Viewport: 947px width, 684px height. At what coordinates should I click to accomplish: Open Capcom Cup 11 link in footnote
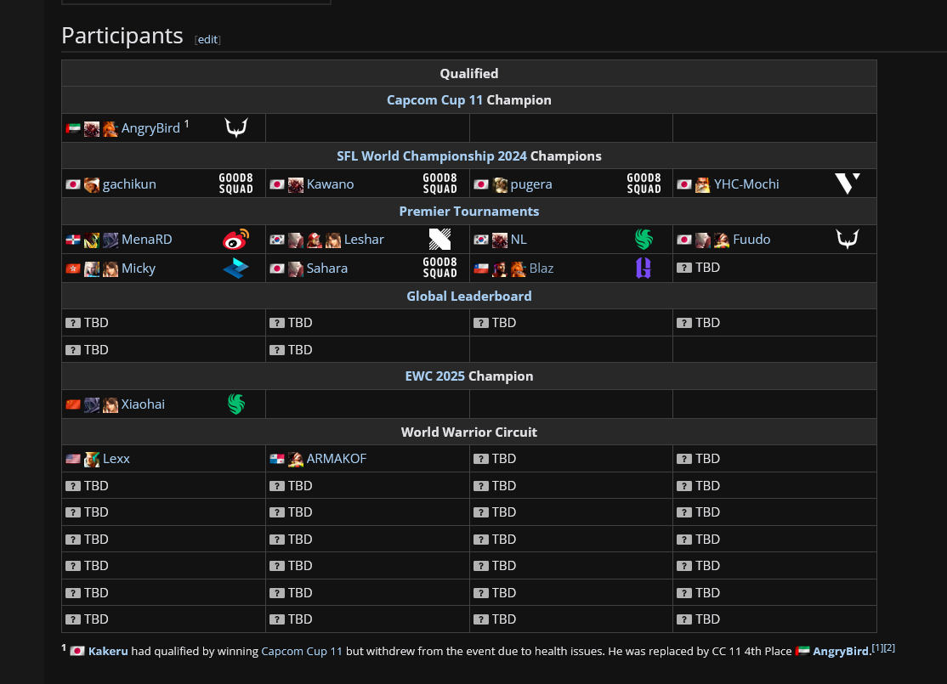coord(302,651)
